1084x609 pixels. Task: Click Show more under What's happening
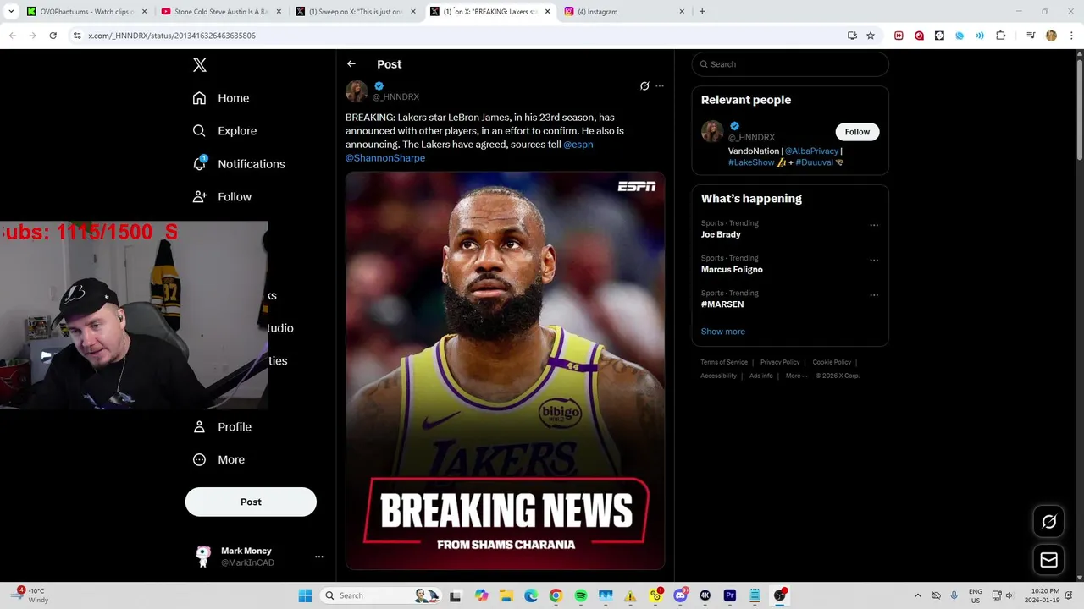tap(722, 332)
